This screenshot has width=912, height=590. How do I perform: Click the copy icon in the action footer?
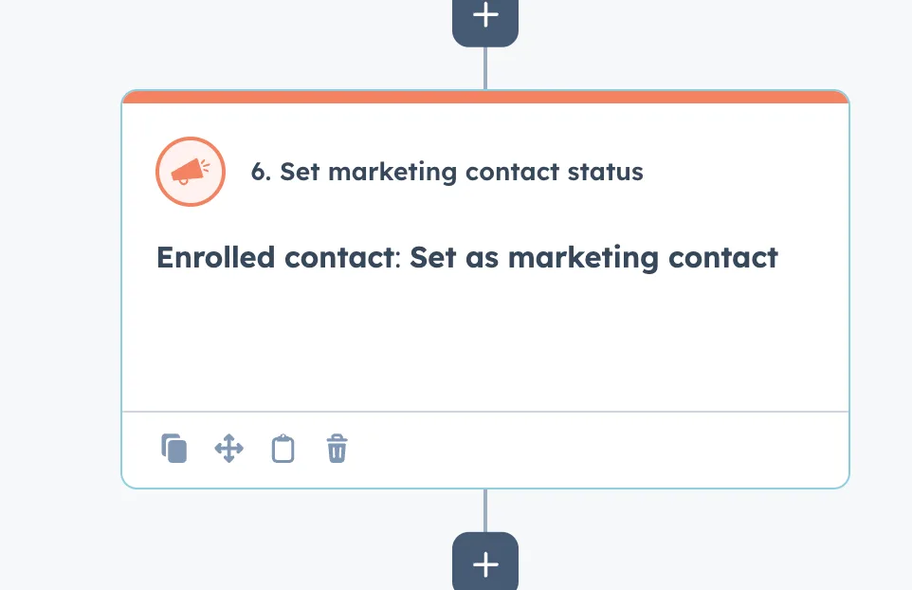click(173, 448)
